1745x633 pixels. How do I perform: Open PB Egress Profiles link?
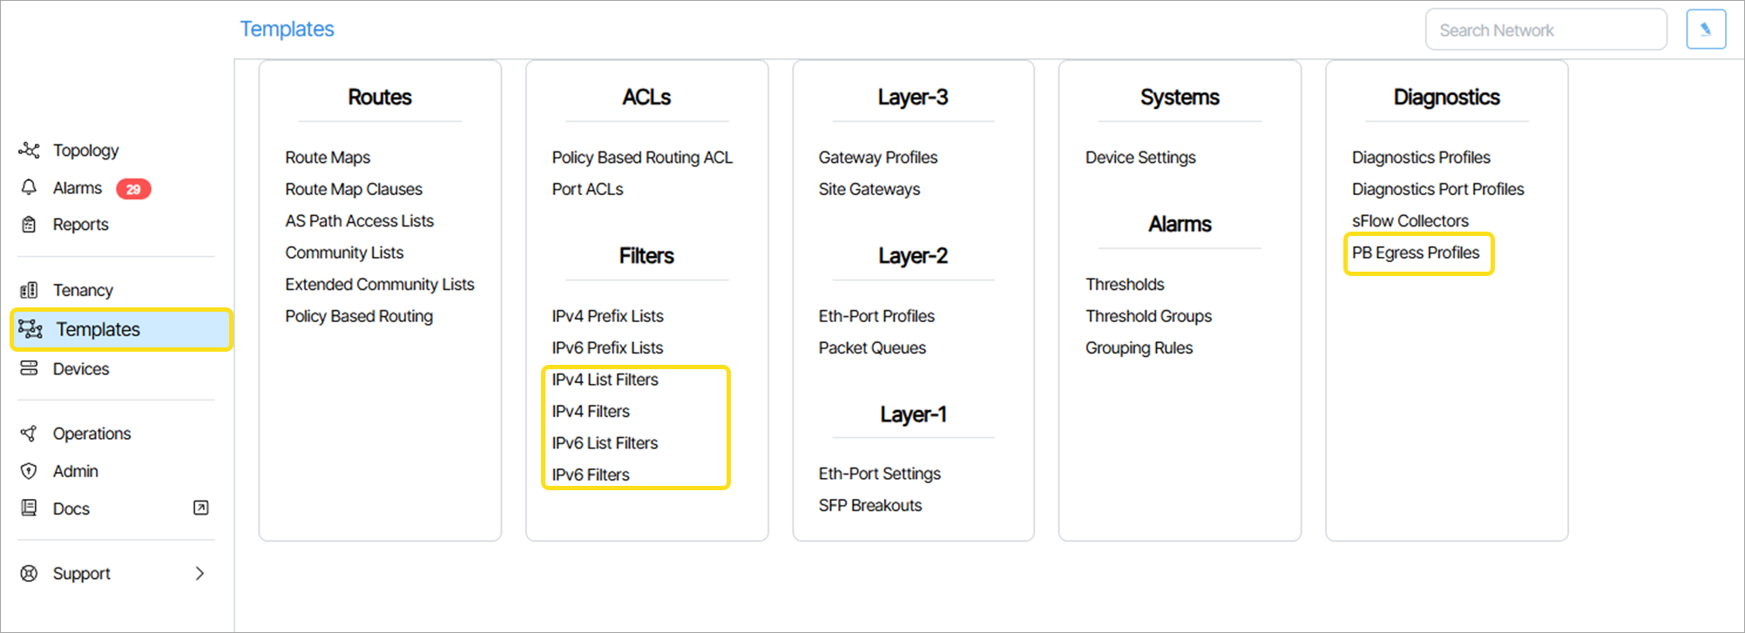[x=1415, y=253]
